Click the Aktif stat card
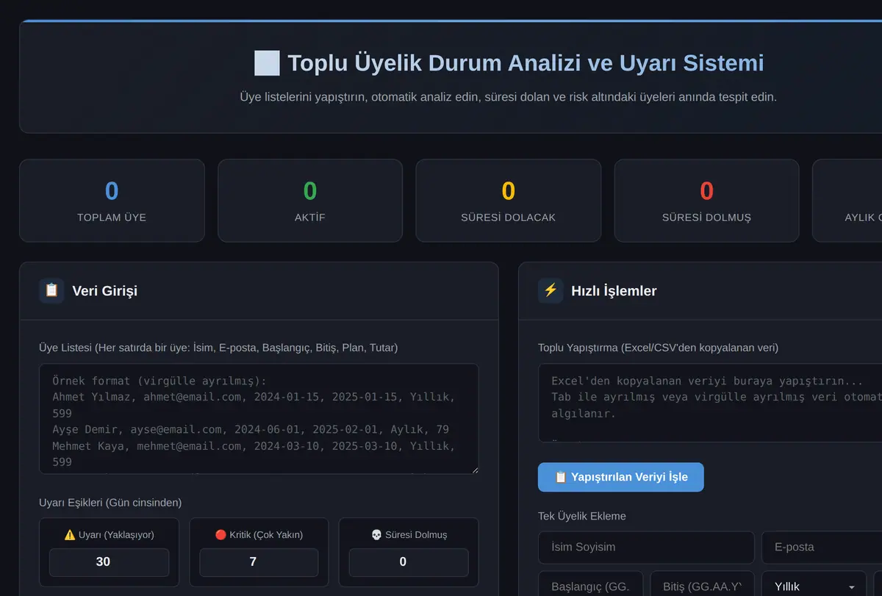Image resolution: width=882 pixels, height=596 pixels. [x=310, y=201]
